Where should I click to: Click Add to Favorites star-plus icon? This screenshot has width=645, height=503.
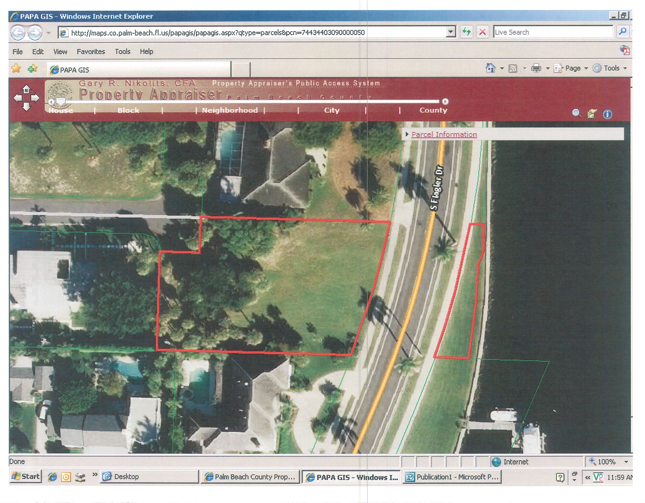pyautogui.click(x=33, y=69)
